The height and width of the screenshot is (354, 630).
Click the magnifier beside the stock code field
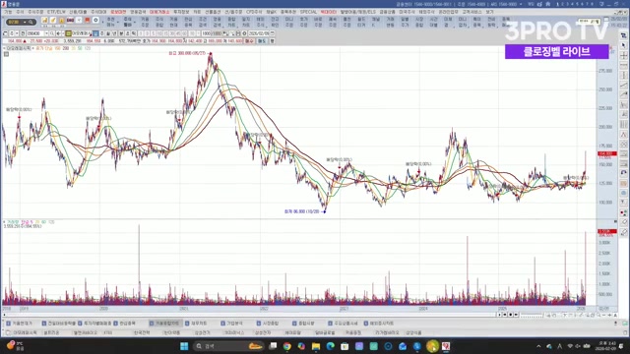pyautogui.click(x=52, y=33)
